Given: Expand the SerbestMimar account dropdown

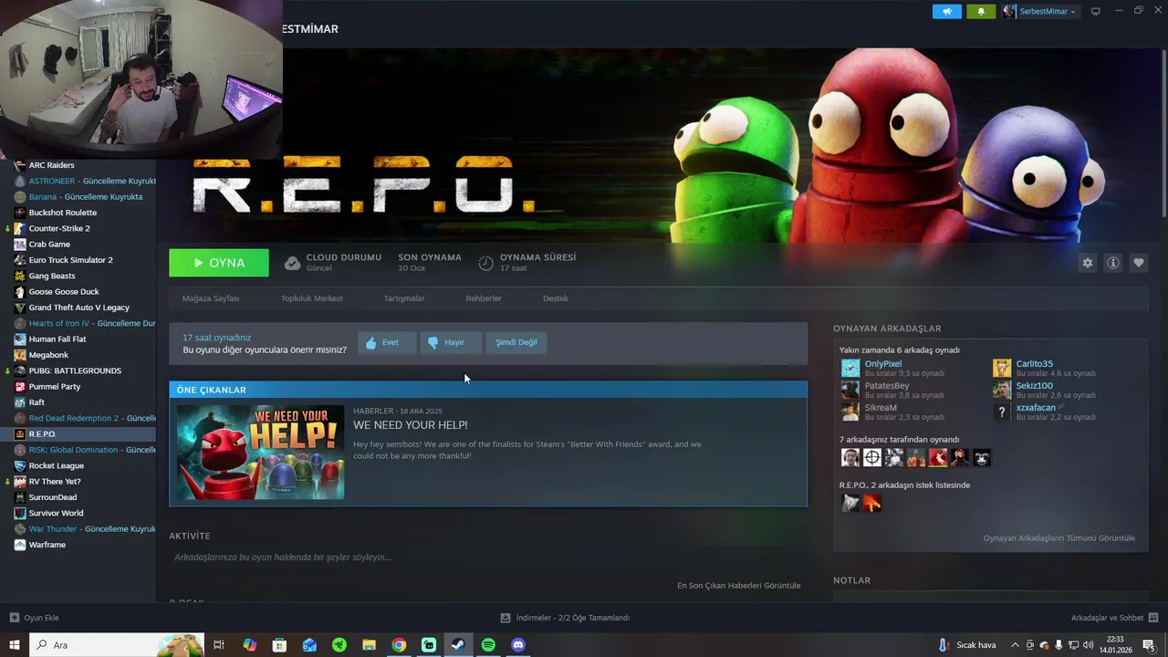Looking at the screenshot, I should [1039, 11].
